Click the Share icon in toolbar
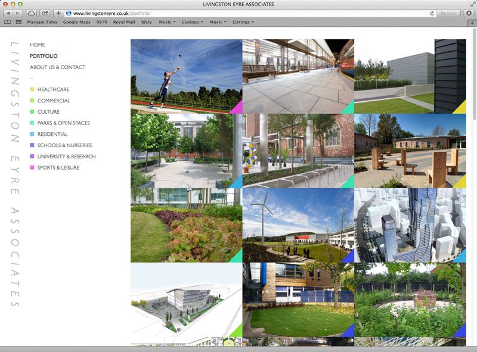Viewport: 477px width, 352px height. [x=45, y=13]
